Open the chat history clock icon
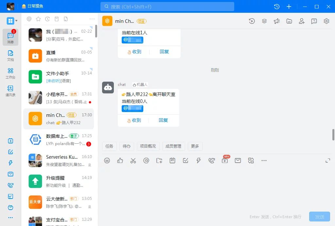The image size is (335, 226). tap(252, 20)
